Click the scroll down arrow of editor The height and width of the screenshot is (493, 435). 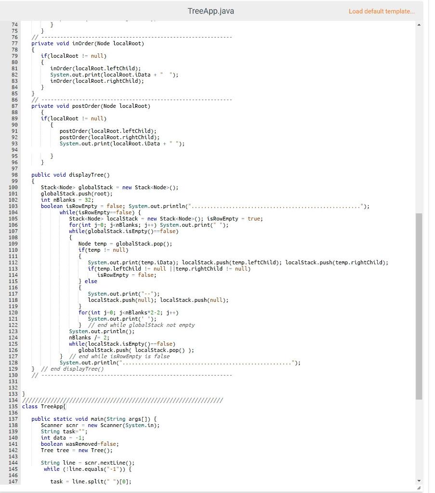click(419, 481)
